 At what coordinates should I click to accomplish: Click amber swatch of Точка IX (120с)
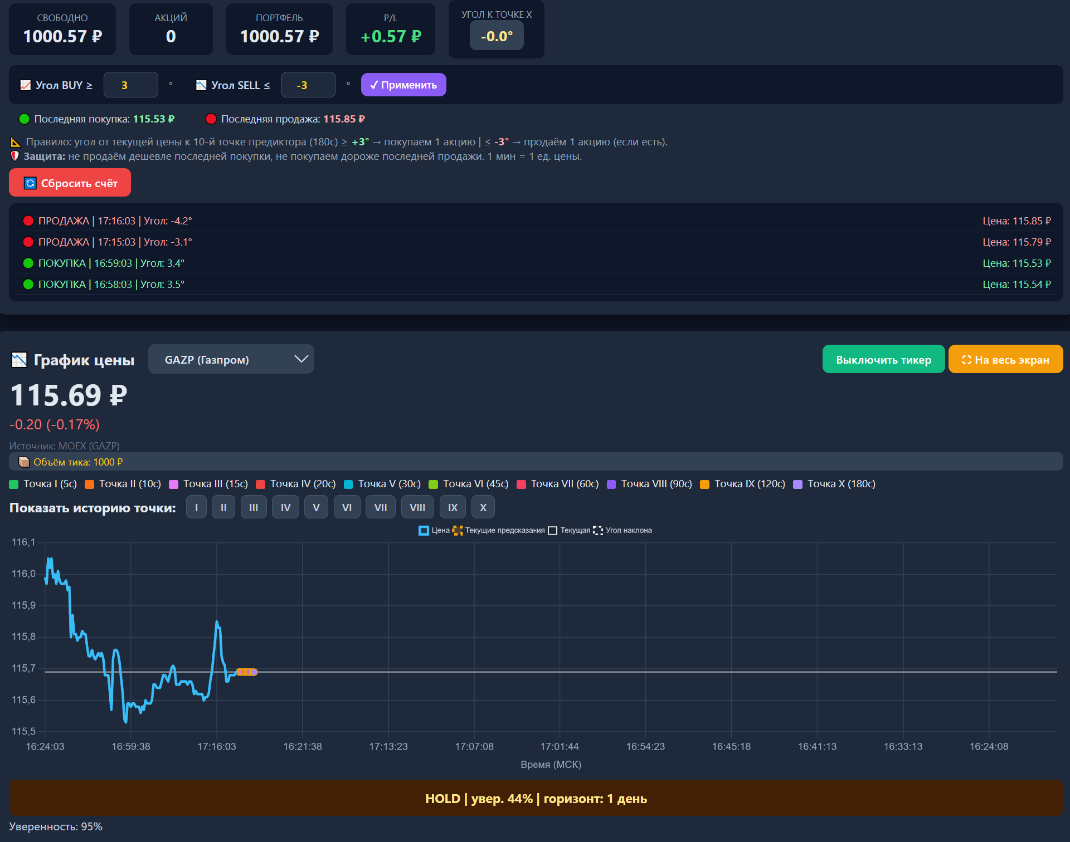(704, 484)
